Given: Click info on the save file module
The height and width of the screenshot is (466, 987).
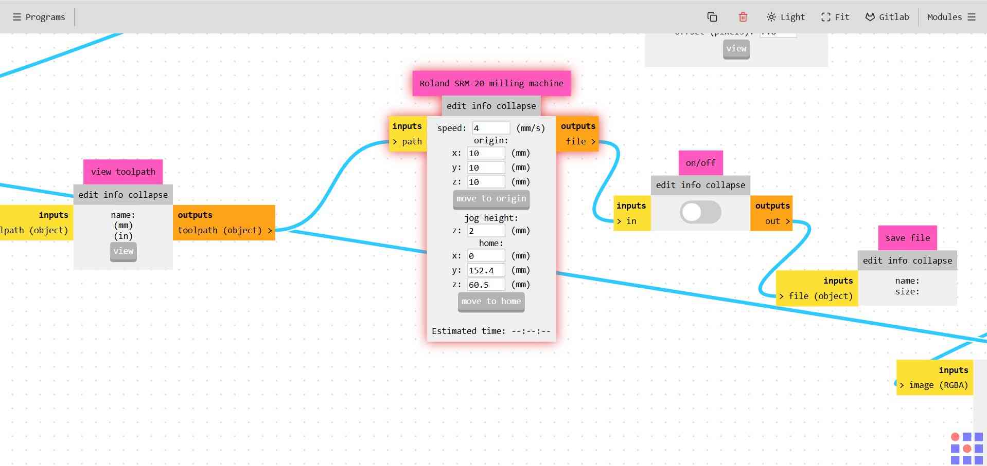Looking at the screenshot, I should click(x=897, y=260).
